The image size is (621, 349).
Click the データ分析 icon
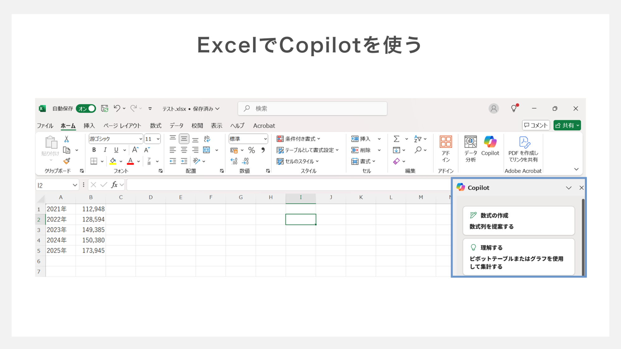click(470, 149)
